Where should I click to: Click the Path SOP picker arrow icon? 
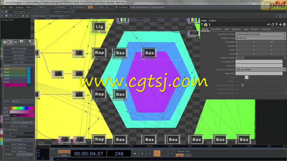click(285, 73)
